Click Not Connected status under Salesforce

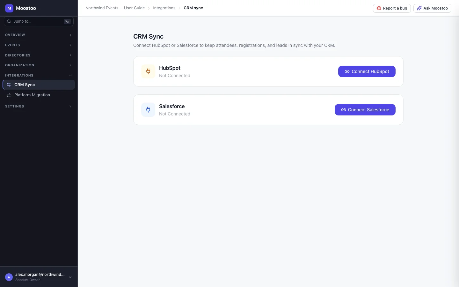pyautogui.click(x=175, y=114)
